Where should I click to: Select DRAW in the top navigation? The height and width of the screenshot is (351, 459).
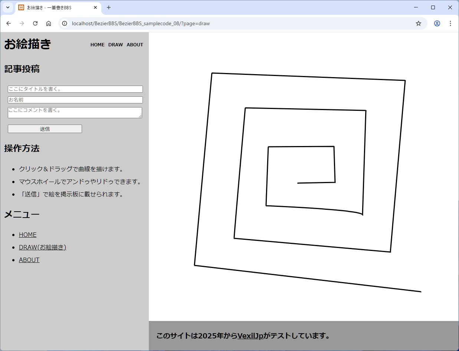coord(115,45)
